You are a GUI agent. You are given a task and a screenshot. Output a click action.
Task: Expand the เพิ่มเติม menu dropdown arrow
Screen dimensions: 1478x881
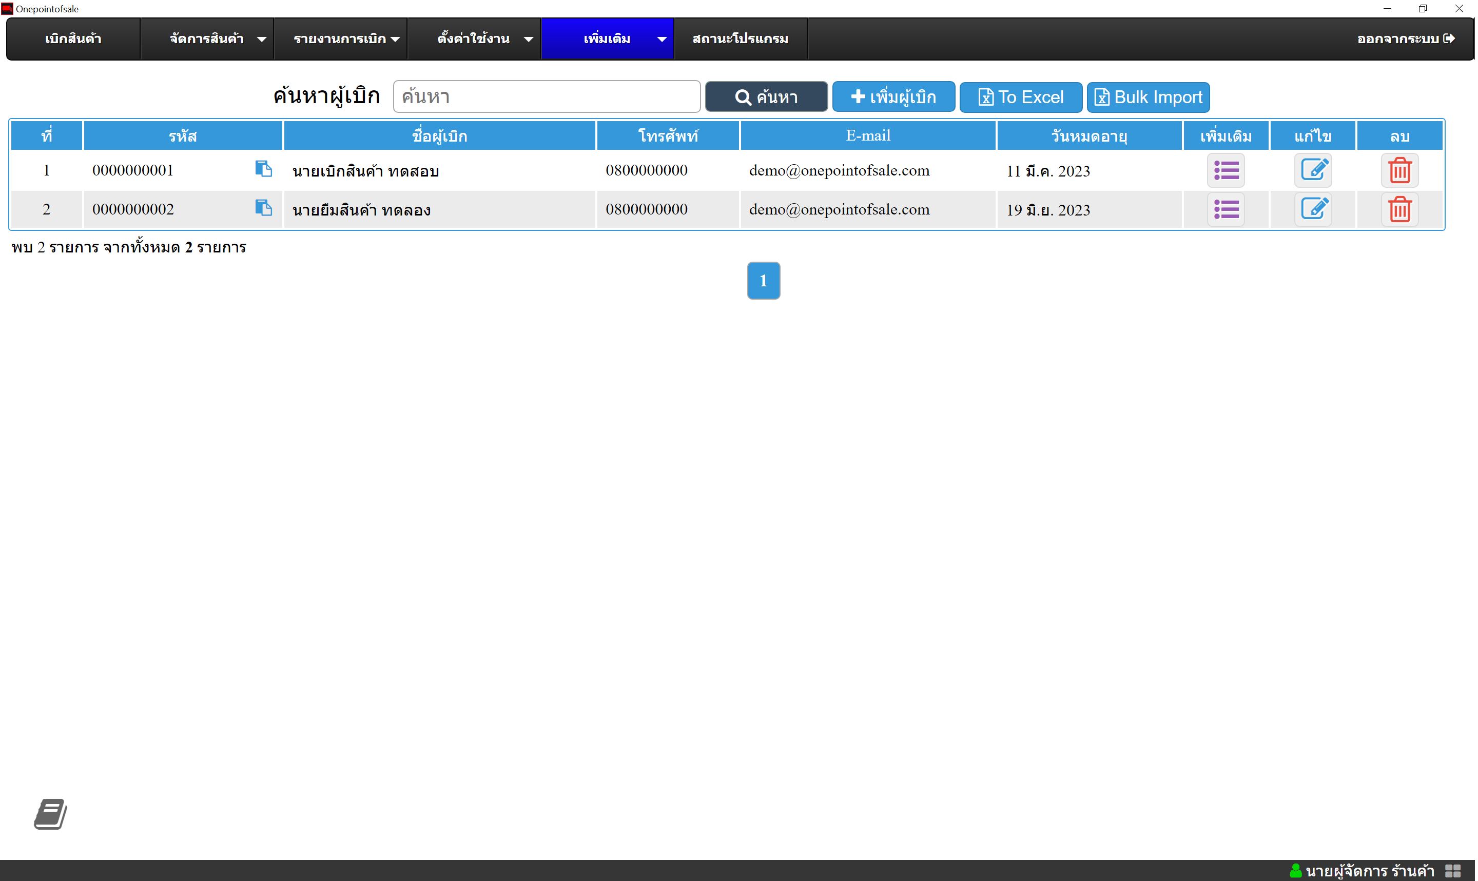point(662,39)
